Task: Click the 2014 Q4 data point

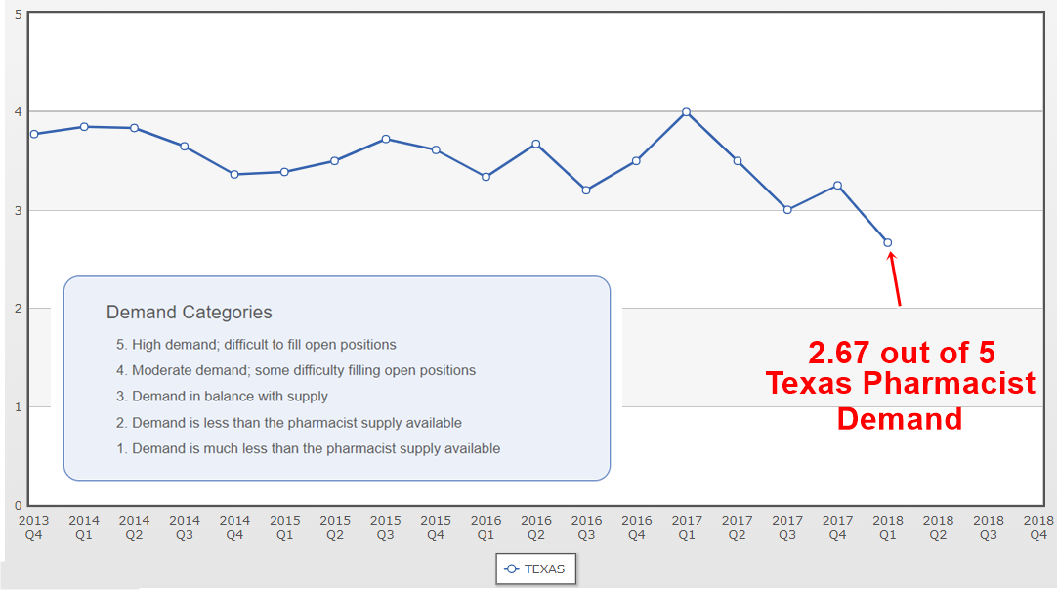Action: (x=234, y=174)
